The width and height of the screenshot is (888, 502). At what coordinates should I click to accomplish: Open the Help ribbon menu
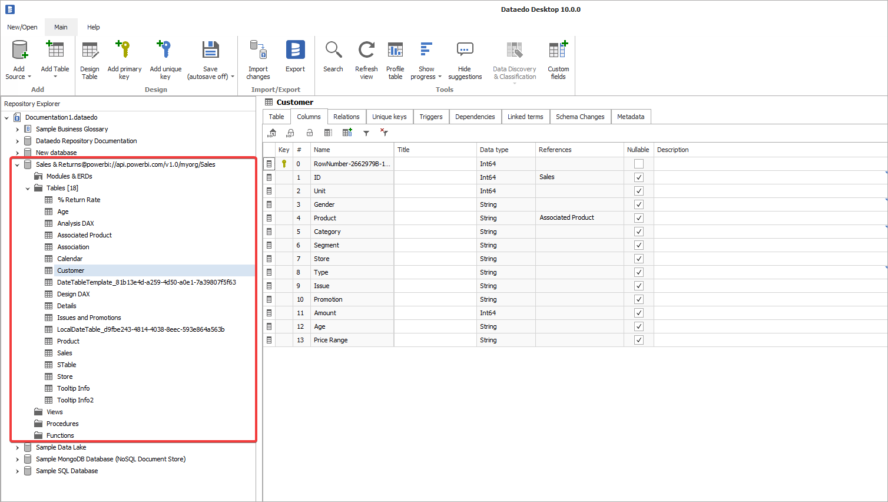[93, 27]
